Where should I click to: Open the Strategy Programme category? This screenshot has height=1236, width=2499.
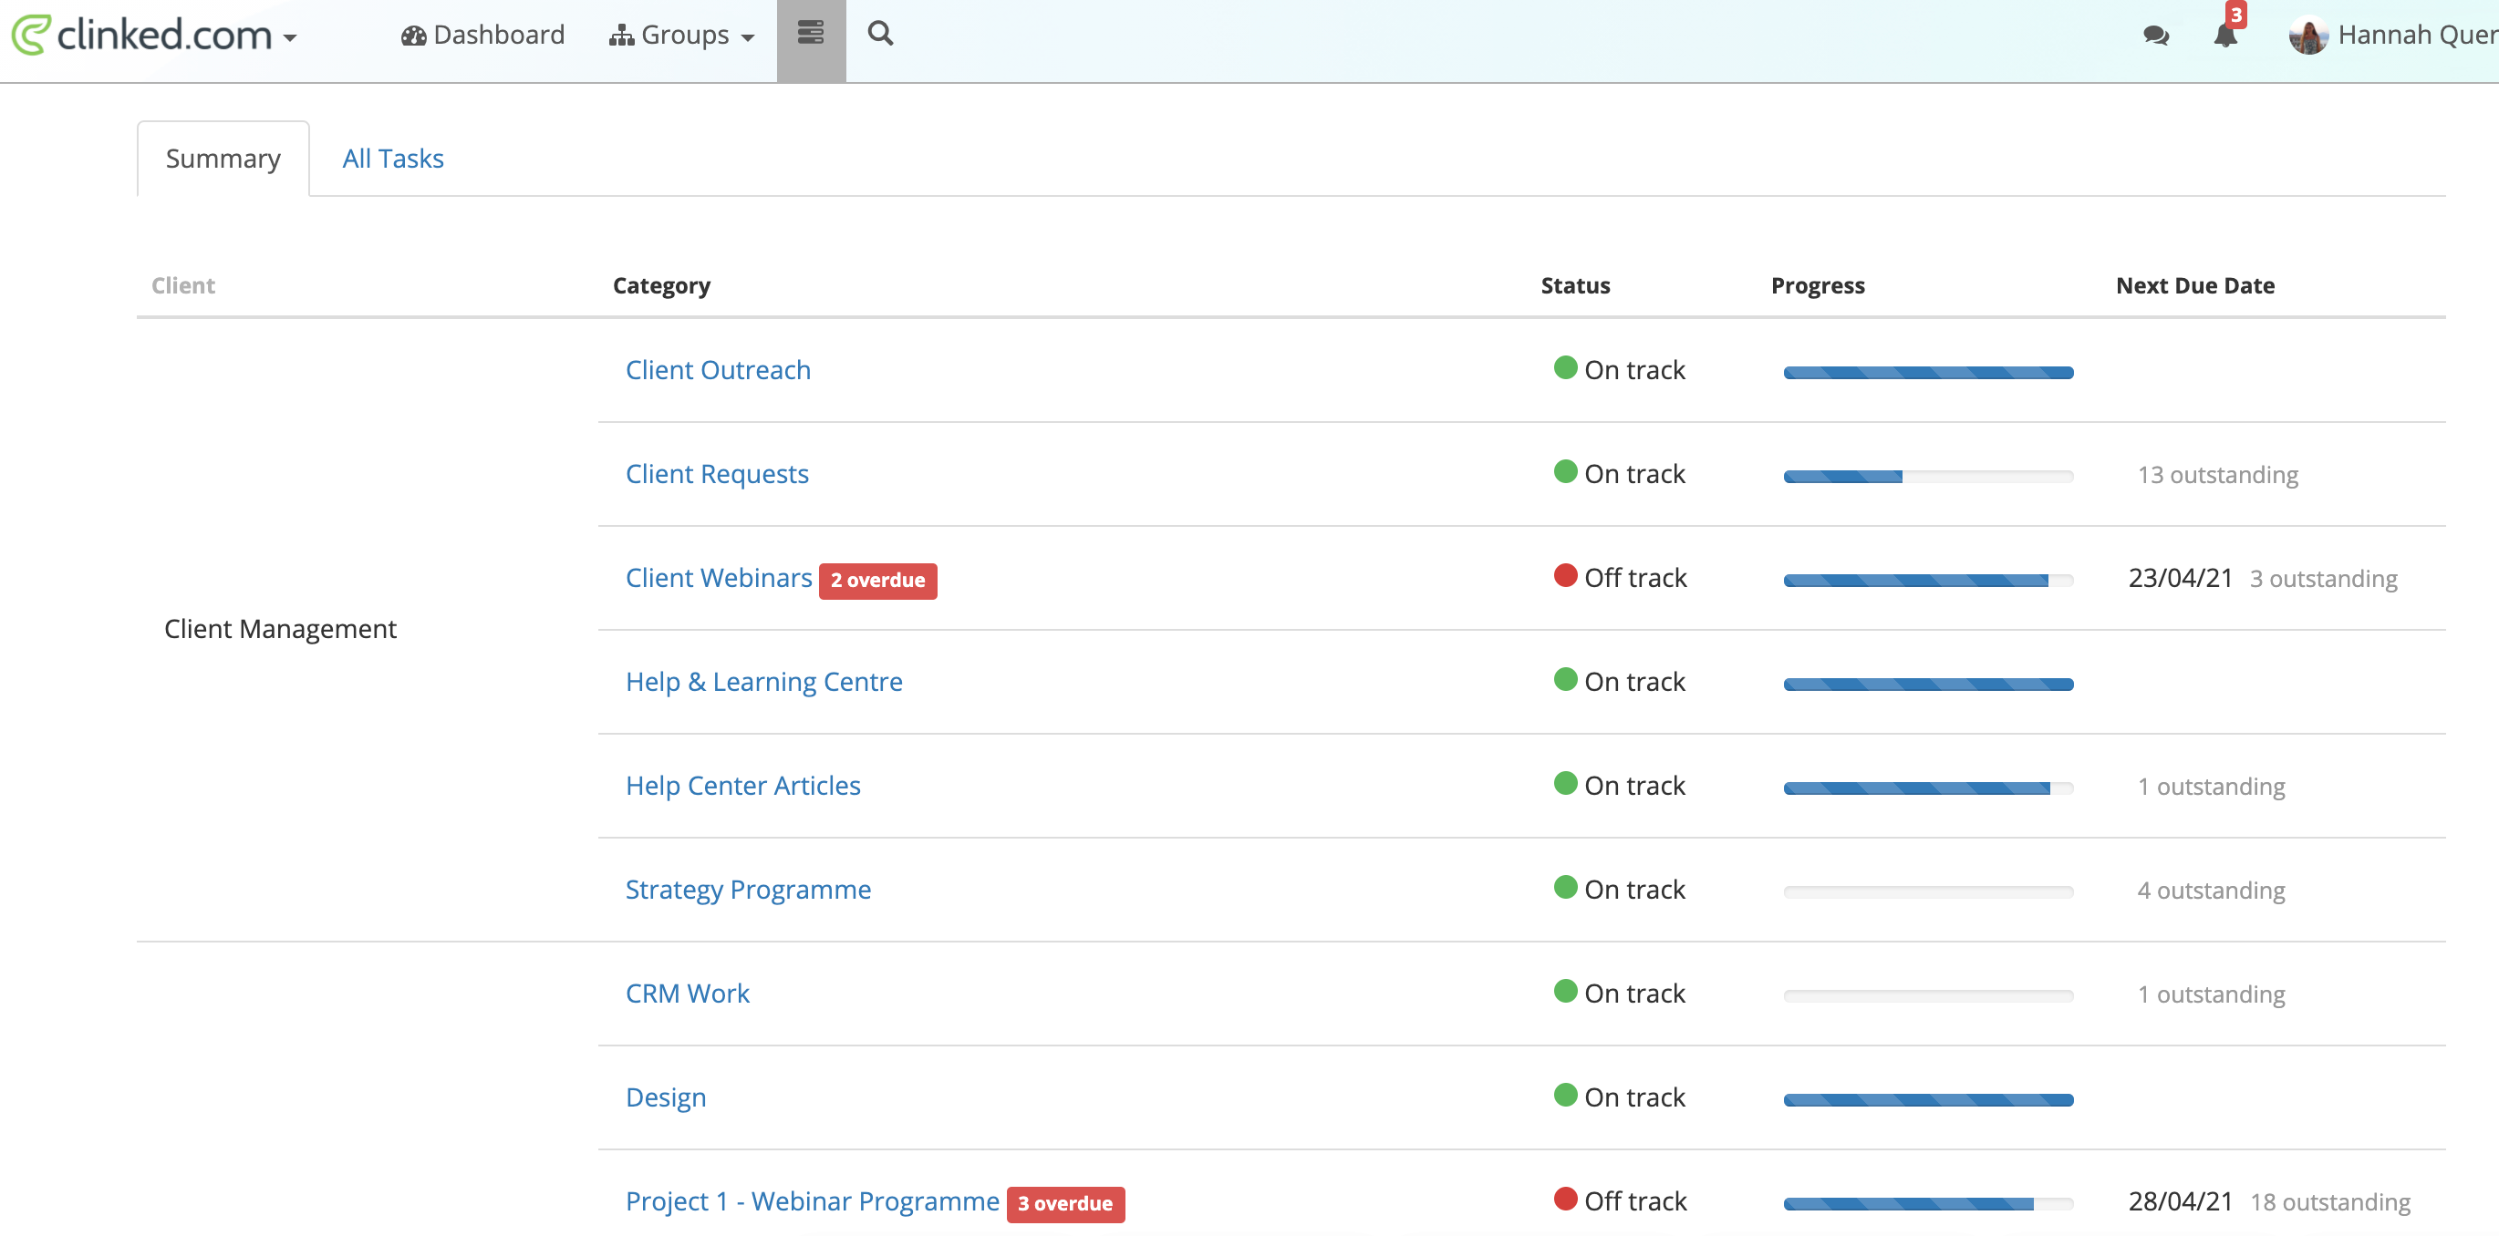tap(748, 888)
